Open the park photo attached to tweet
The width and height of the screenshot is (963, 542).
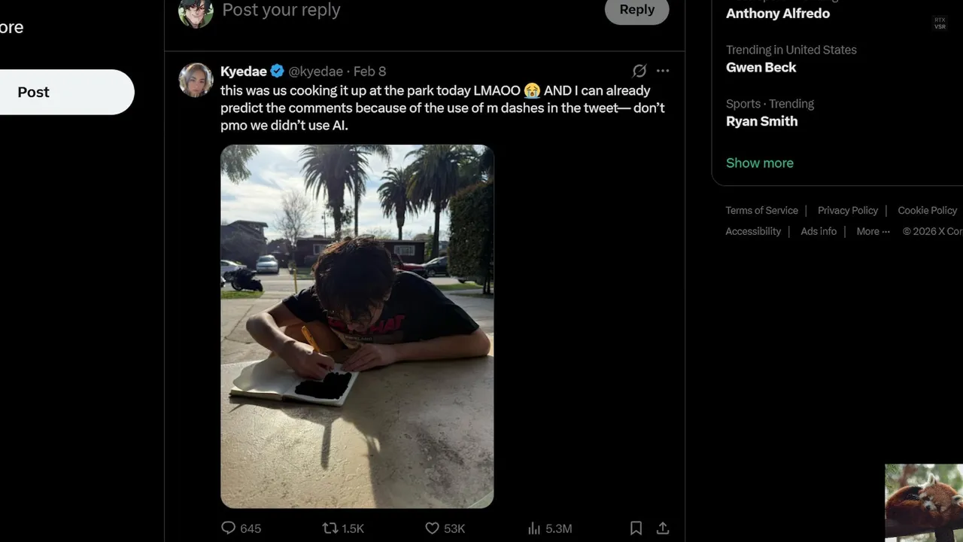(x=357, y=326)
